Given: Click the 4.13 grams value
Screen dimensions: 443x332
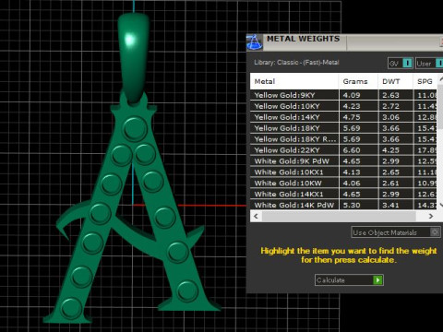Looking at the screenshot, I should pyautogui.click(x=352, y=172).
